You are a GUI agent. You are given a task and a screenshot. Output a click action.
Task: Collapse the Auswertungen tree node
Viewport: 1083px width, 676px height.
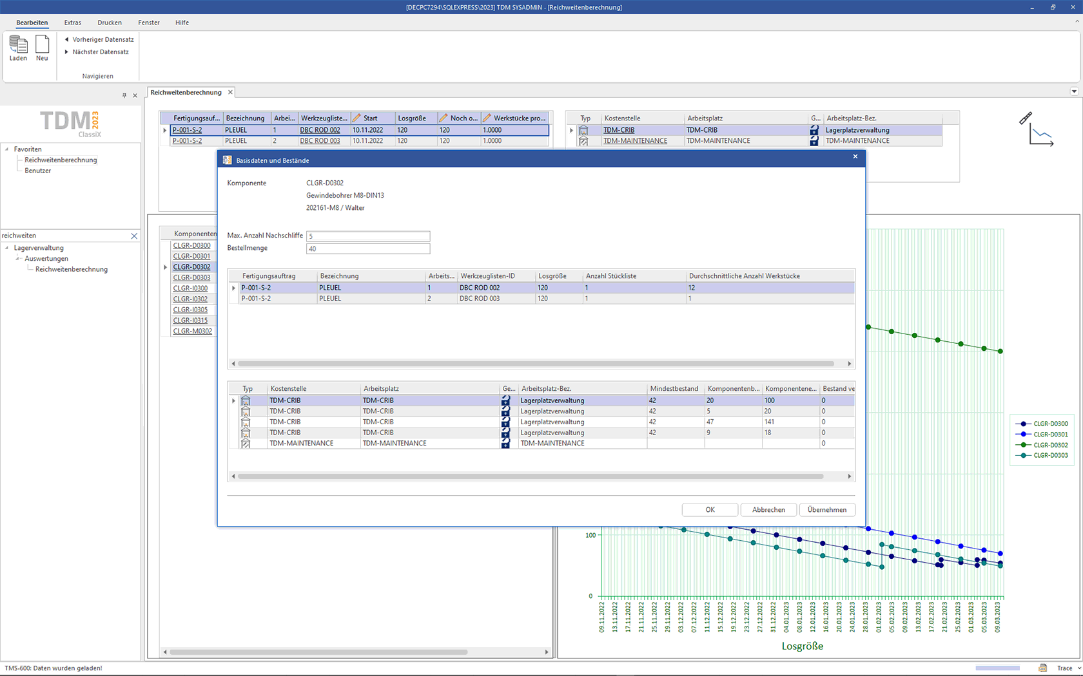18,259
